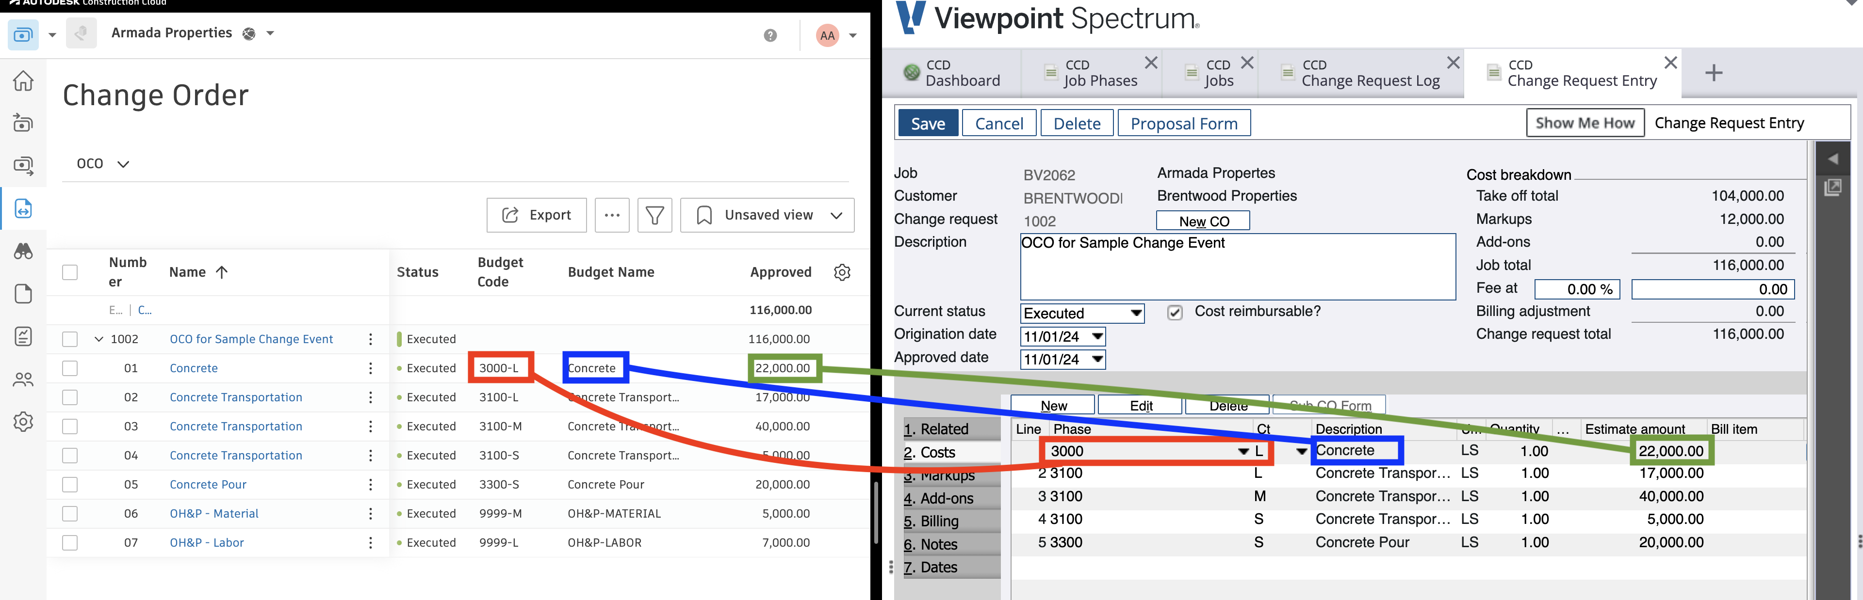Open the Home icon in Autodesk sidebar
1863x600 pixels.
point(23,80)
